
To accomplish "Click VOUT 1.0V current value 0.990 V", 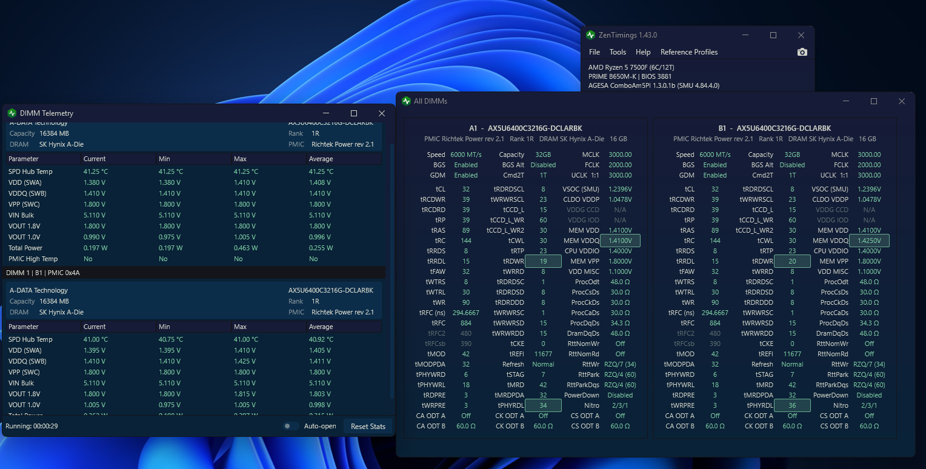I will pyautogui.click(x=94, y=237).
